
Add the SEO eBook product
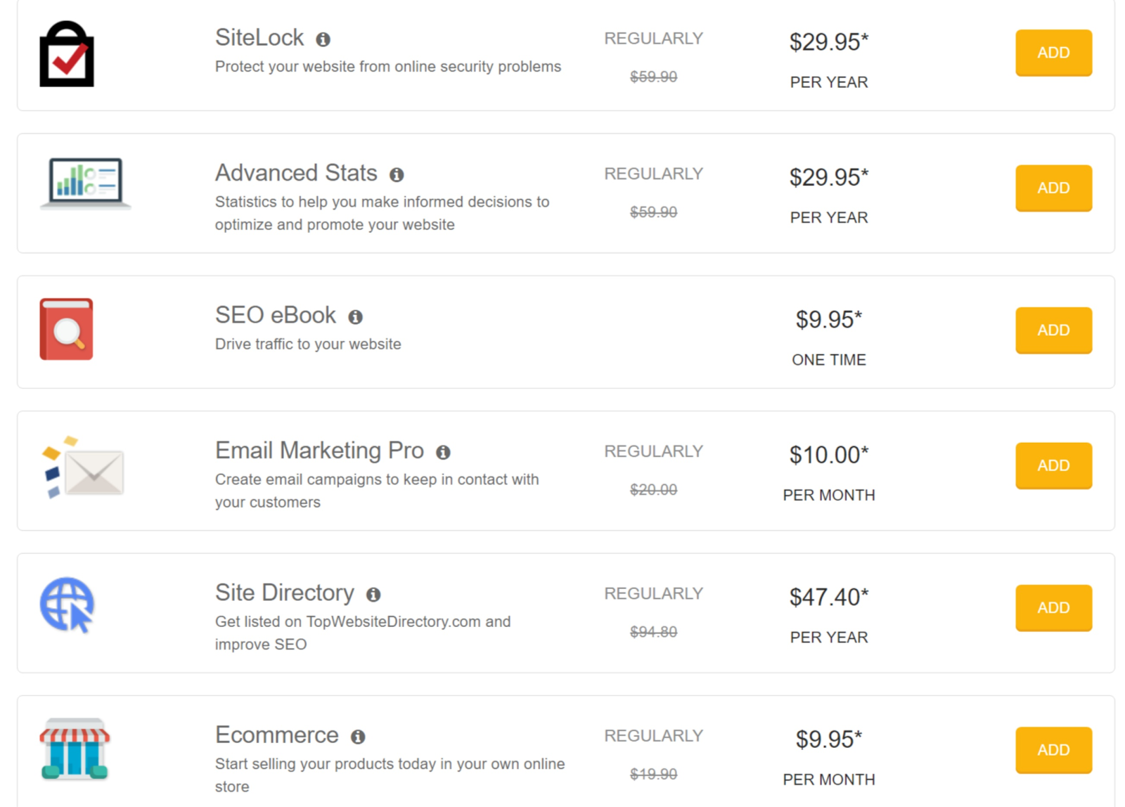[1053, 330]
